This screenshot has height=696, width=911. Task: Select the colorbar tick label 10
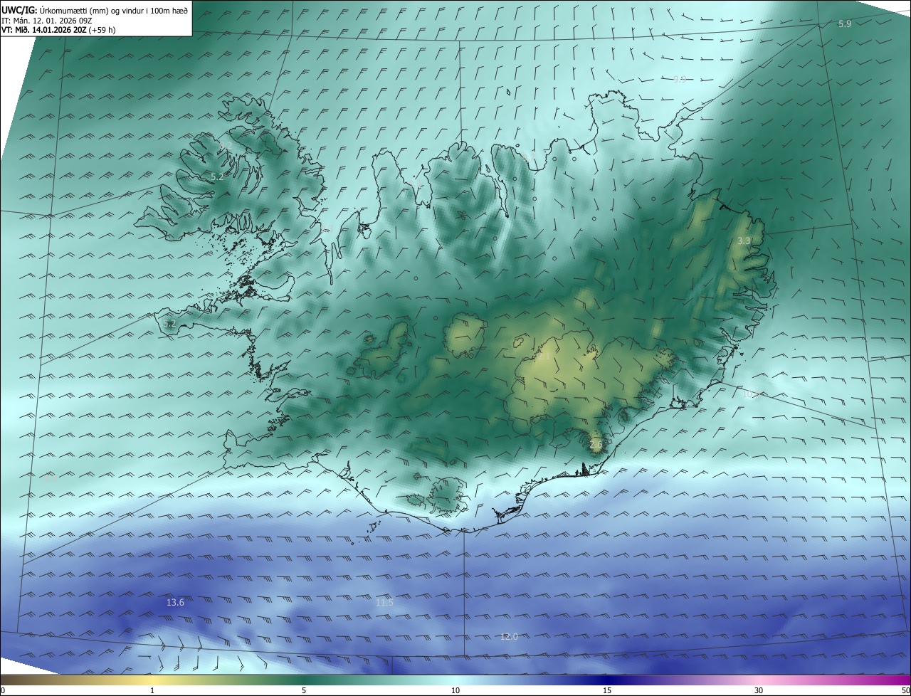pos(455,690)
